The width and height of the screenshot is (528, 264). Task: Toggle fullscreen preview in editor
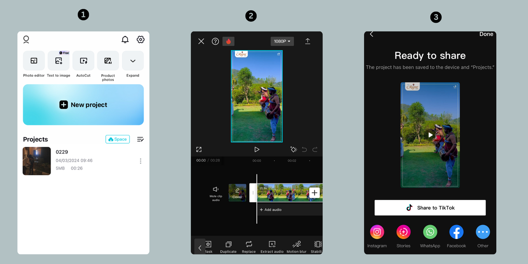(199, 149)
